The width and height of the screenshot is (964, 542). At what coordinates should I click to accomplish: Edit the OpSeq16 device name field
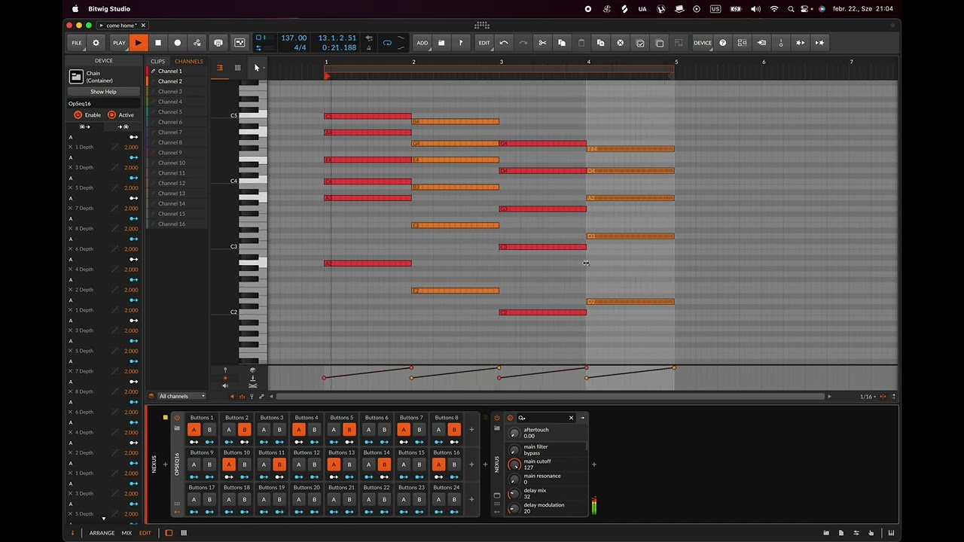(x=103, y=104)
